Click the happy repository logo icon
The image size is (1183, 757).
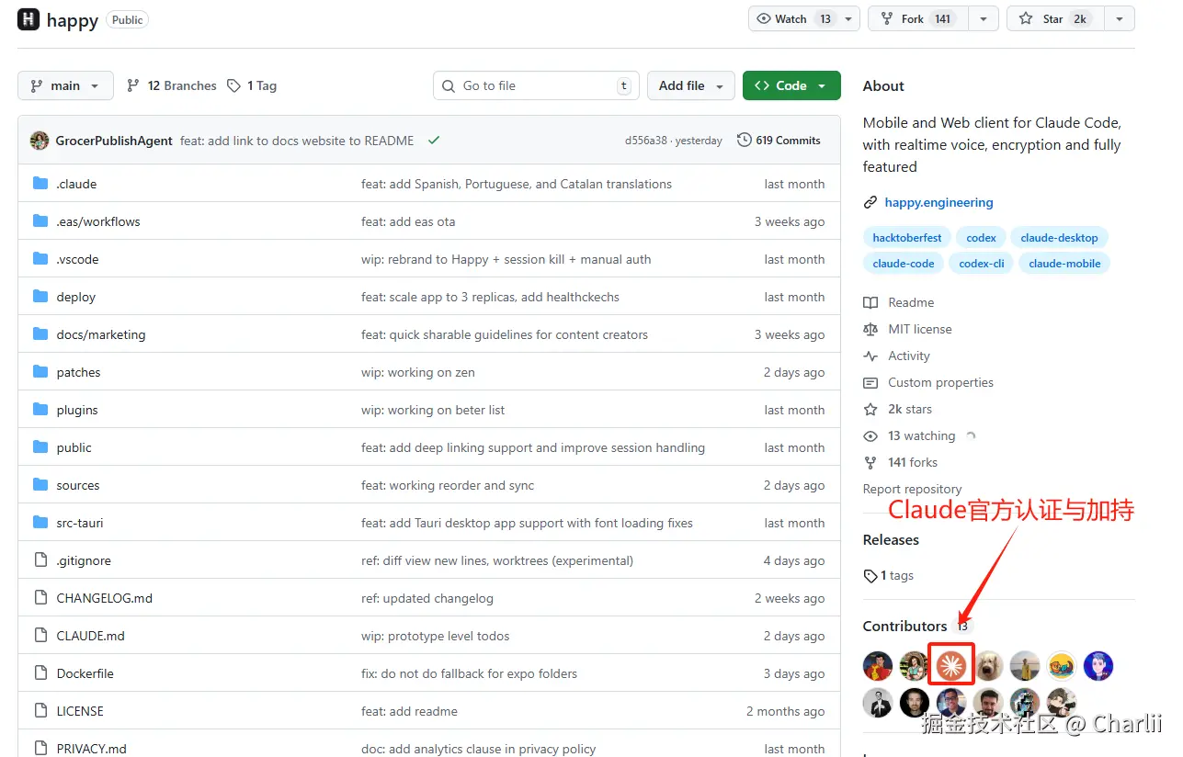(28, 19)
